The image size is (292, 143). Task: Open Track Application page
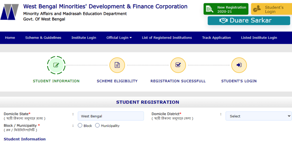(216, 38)
